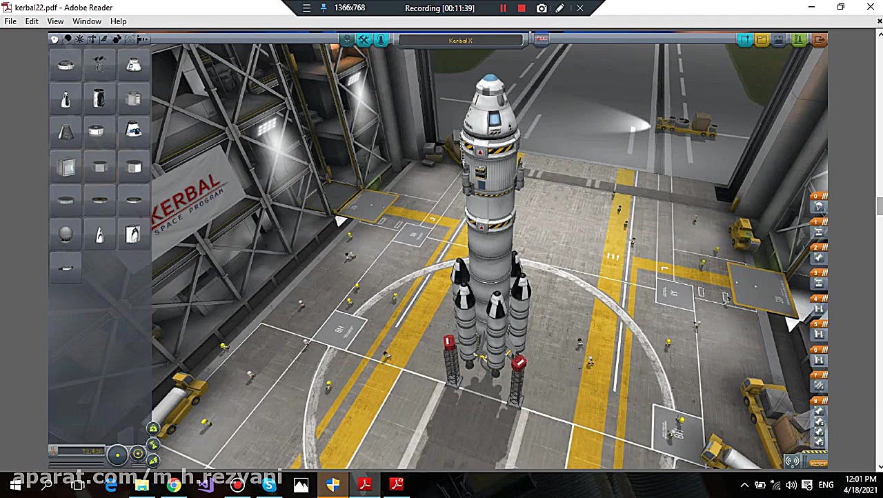Toggle symmetry mode button
Viewport: 883px width, 498px height.
coord(117,455)
